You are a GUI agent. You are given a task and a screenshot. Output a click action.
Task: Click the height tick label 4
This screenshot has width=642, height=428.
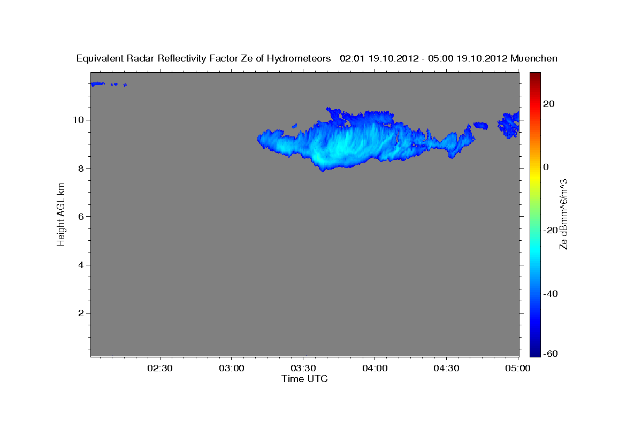click(81, 265)
